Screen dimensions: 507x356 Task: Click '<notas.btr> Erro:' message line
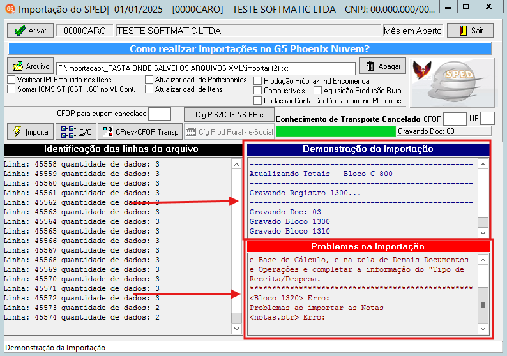[x=287, y=317]
